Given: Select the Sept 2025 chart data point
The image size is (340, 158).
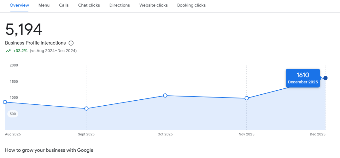Looking at the screenshot, I should point(86,108).
